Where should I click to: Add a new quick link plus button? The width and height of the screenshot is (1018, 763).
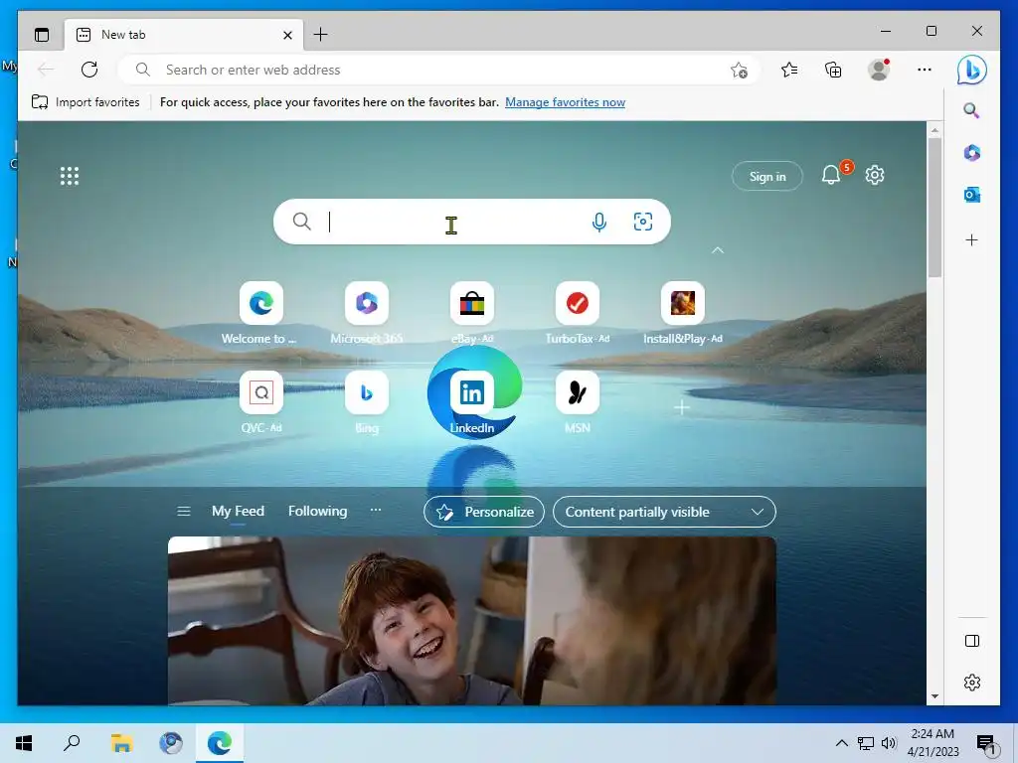point(682,407)
